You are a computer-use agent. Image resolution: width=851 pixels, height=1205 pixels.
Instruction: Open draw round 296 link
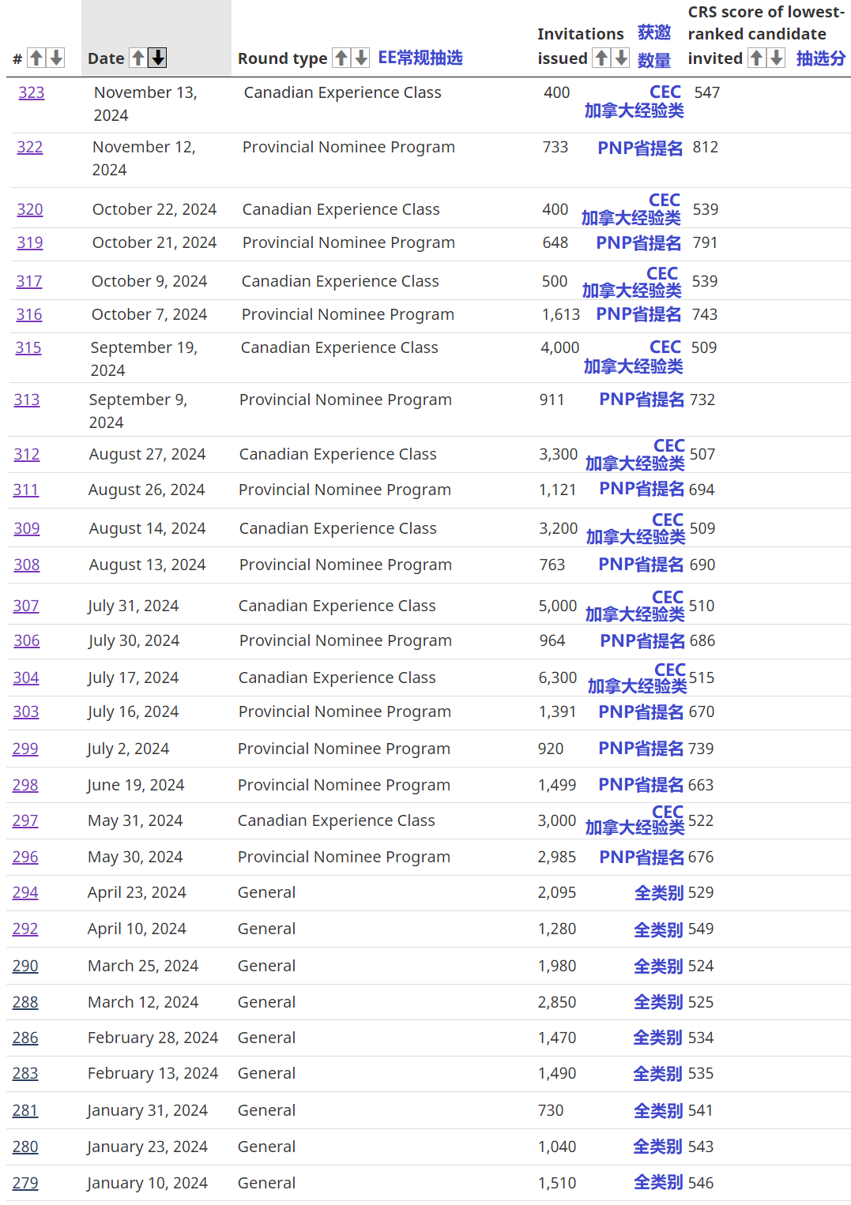point(25,857)
